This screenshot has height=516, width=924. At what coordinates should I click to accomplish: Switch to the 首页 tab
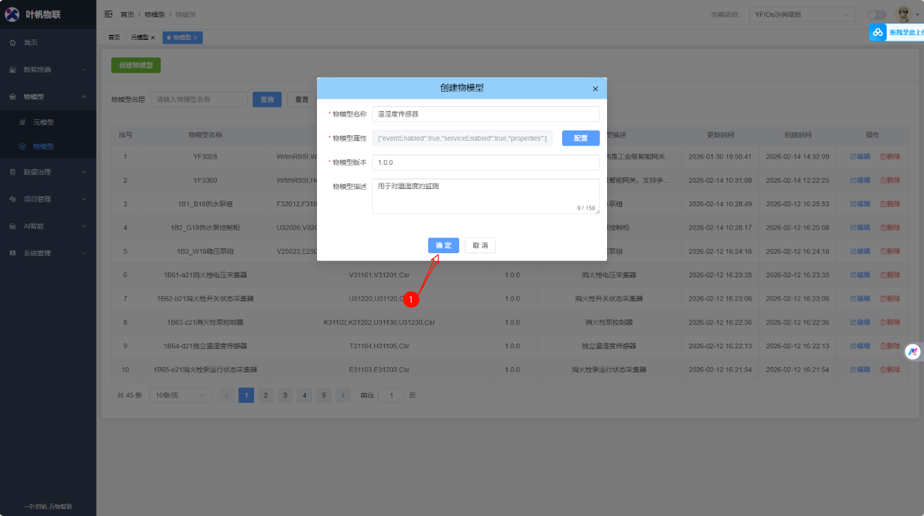coord(113,38)
